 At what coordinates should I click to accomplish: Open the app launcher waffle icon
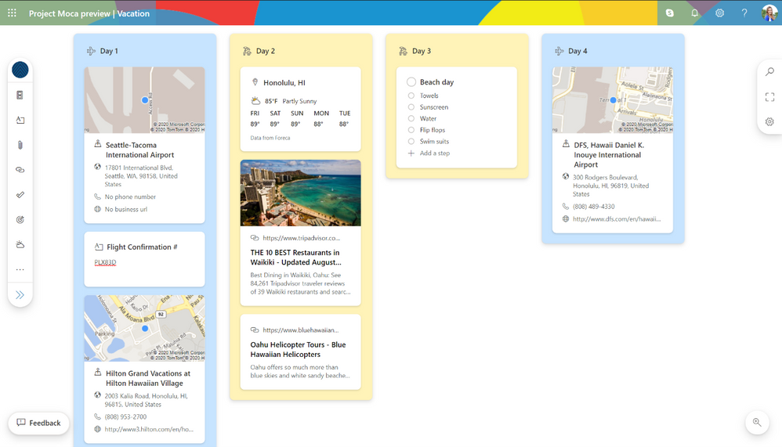point(12,13)
